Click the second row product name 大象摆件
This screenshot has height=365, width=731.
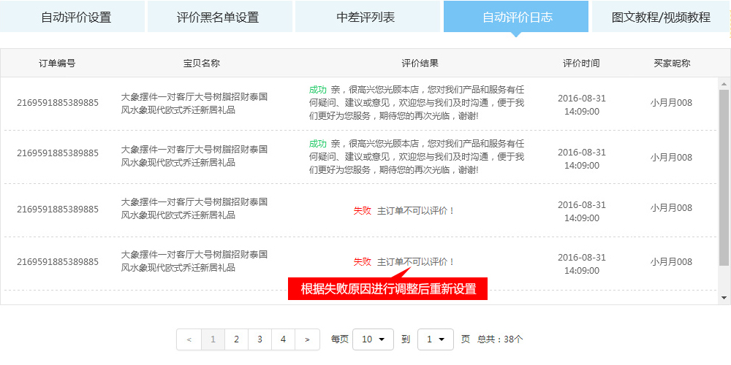coord(194,156)
